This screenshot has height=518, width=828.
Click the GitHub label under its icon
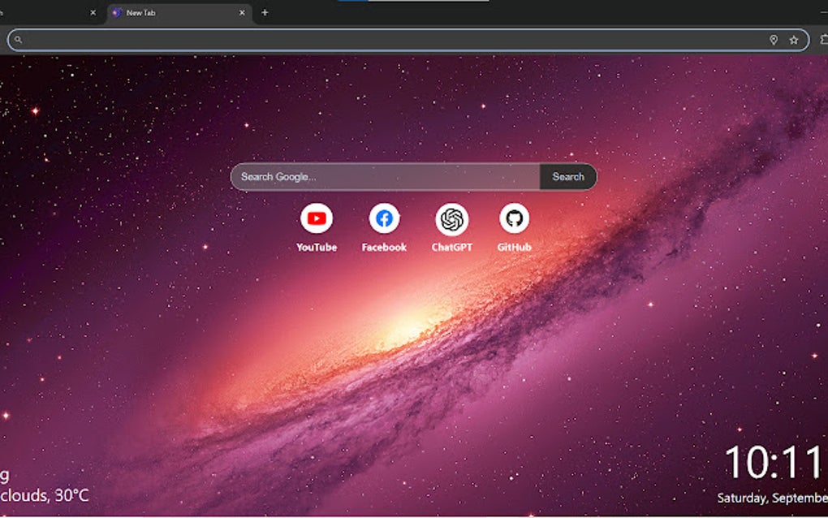click(513, 246)
